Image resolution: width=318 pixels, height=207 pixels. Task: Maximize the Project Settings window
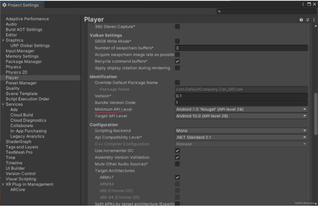click(309, 4)
